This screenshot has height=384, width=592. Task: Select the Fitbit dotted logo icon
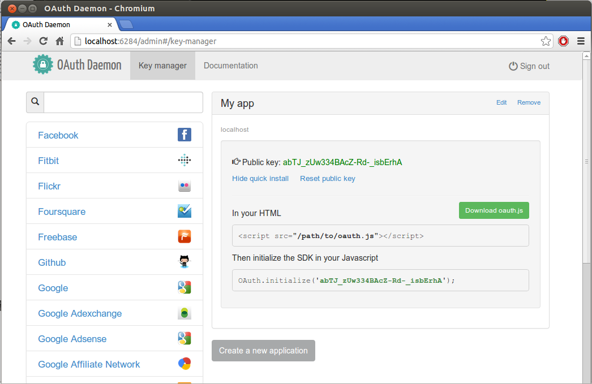[185, 160]
